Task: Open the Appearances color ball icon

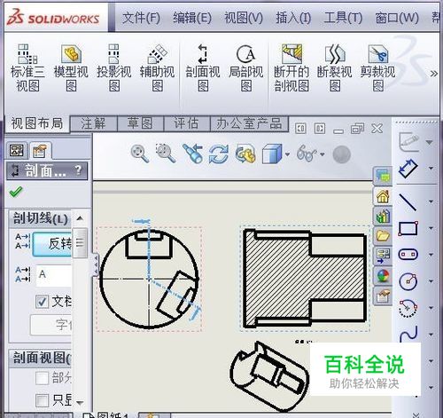Action: coord(383,276)
